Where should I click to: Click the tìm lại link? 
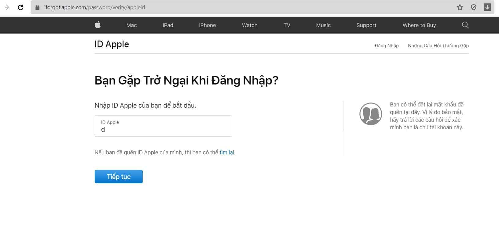[227, 152]
